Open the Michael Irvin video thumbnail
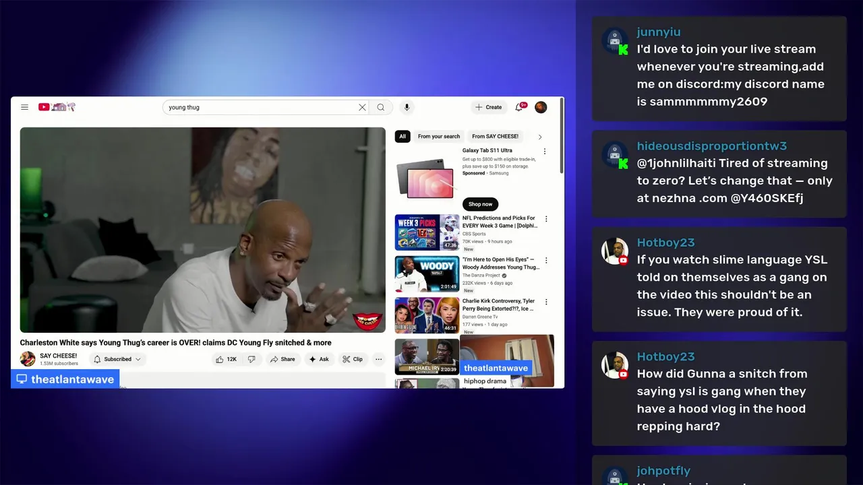The image size is (863, 485). (427, 356)
